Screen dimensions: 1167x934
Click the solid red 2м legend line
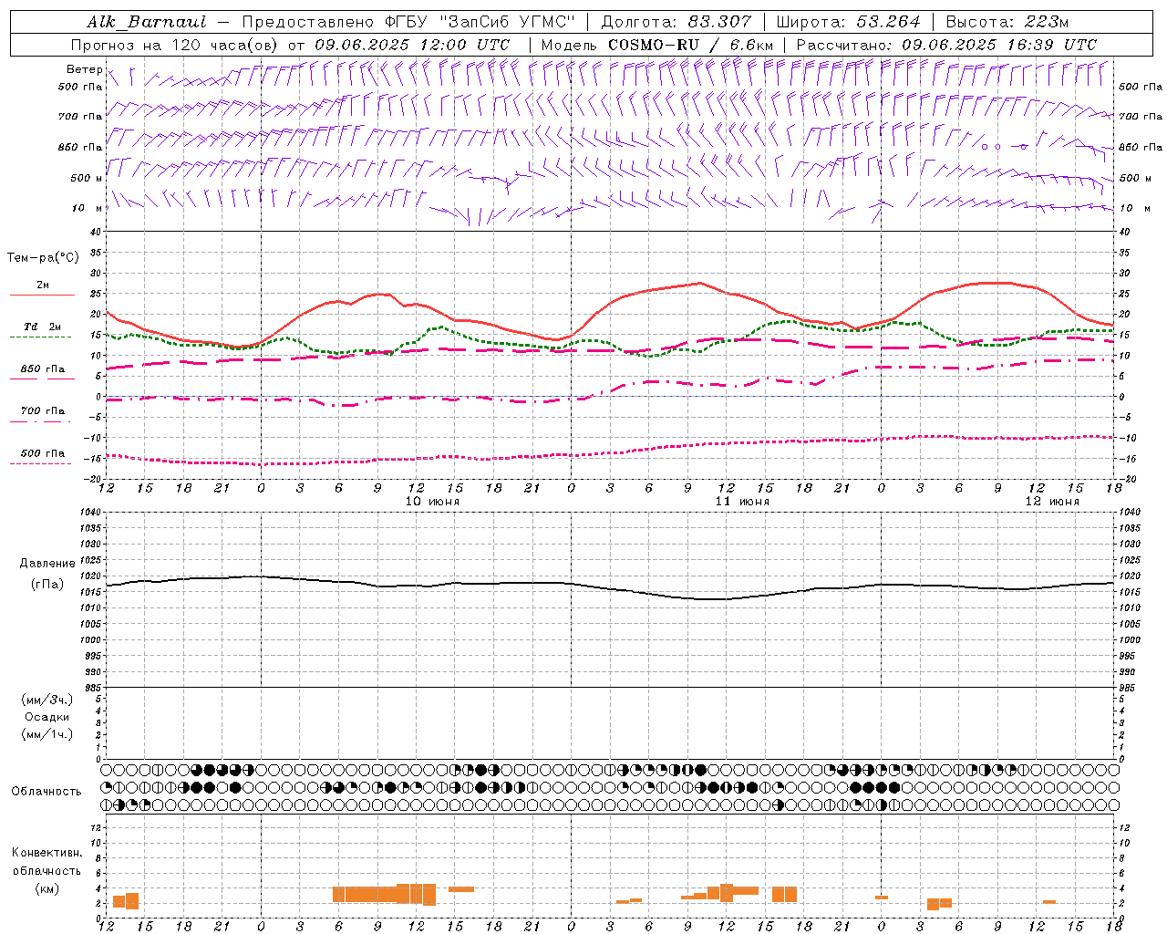point(42,295)
